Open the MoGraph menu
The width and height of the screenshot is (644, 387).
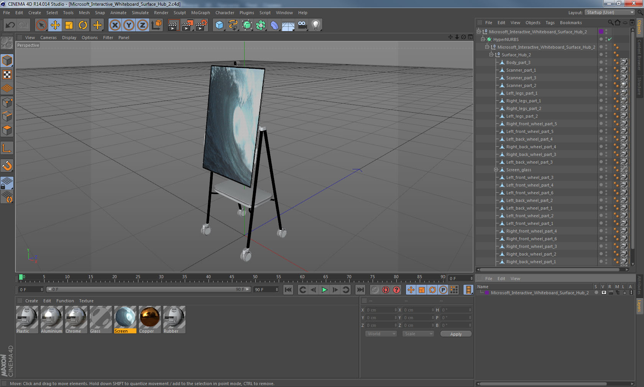pos(200,13)
